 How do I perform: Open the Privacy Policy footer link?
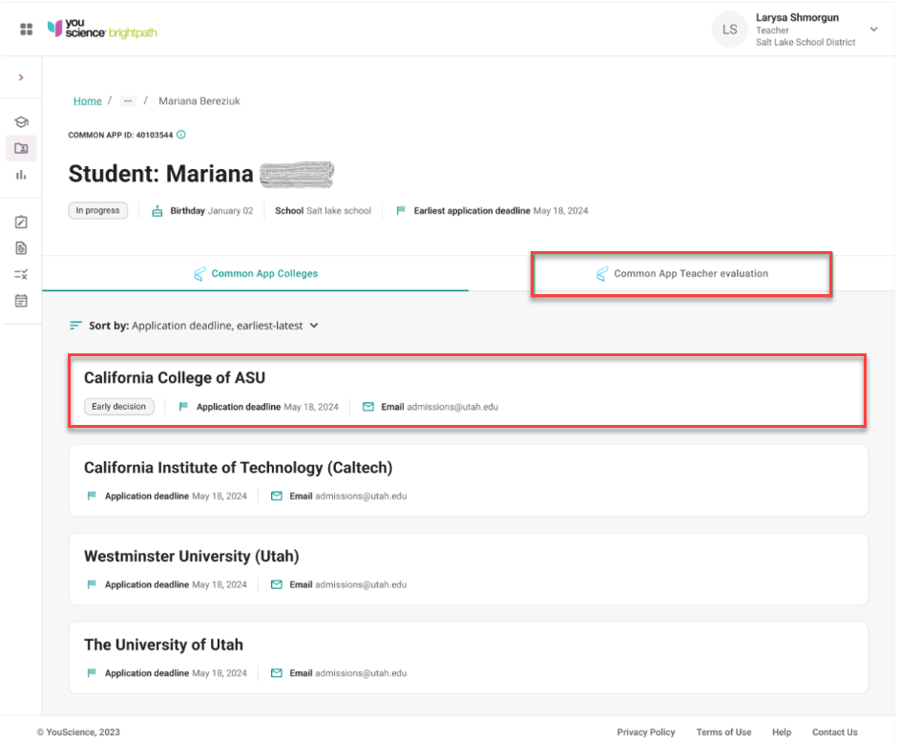pyautogui.click(x=645, y=732)
